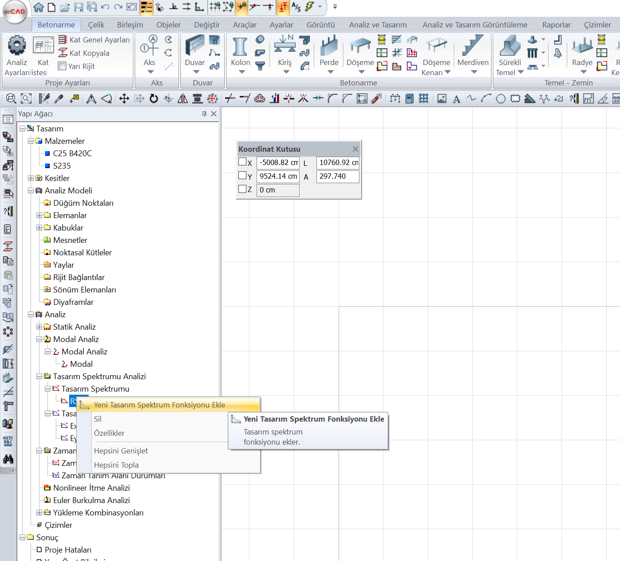Select the C25 B420C material item
620x561 pixels.
(72, 154)
